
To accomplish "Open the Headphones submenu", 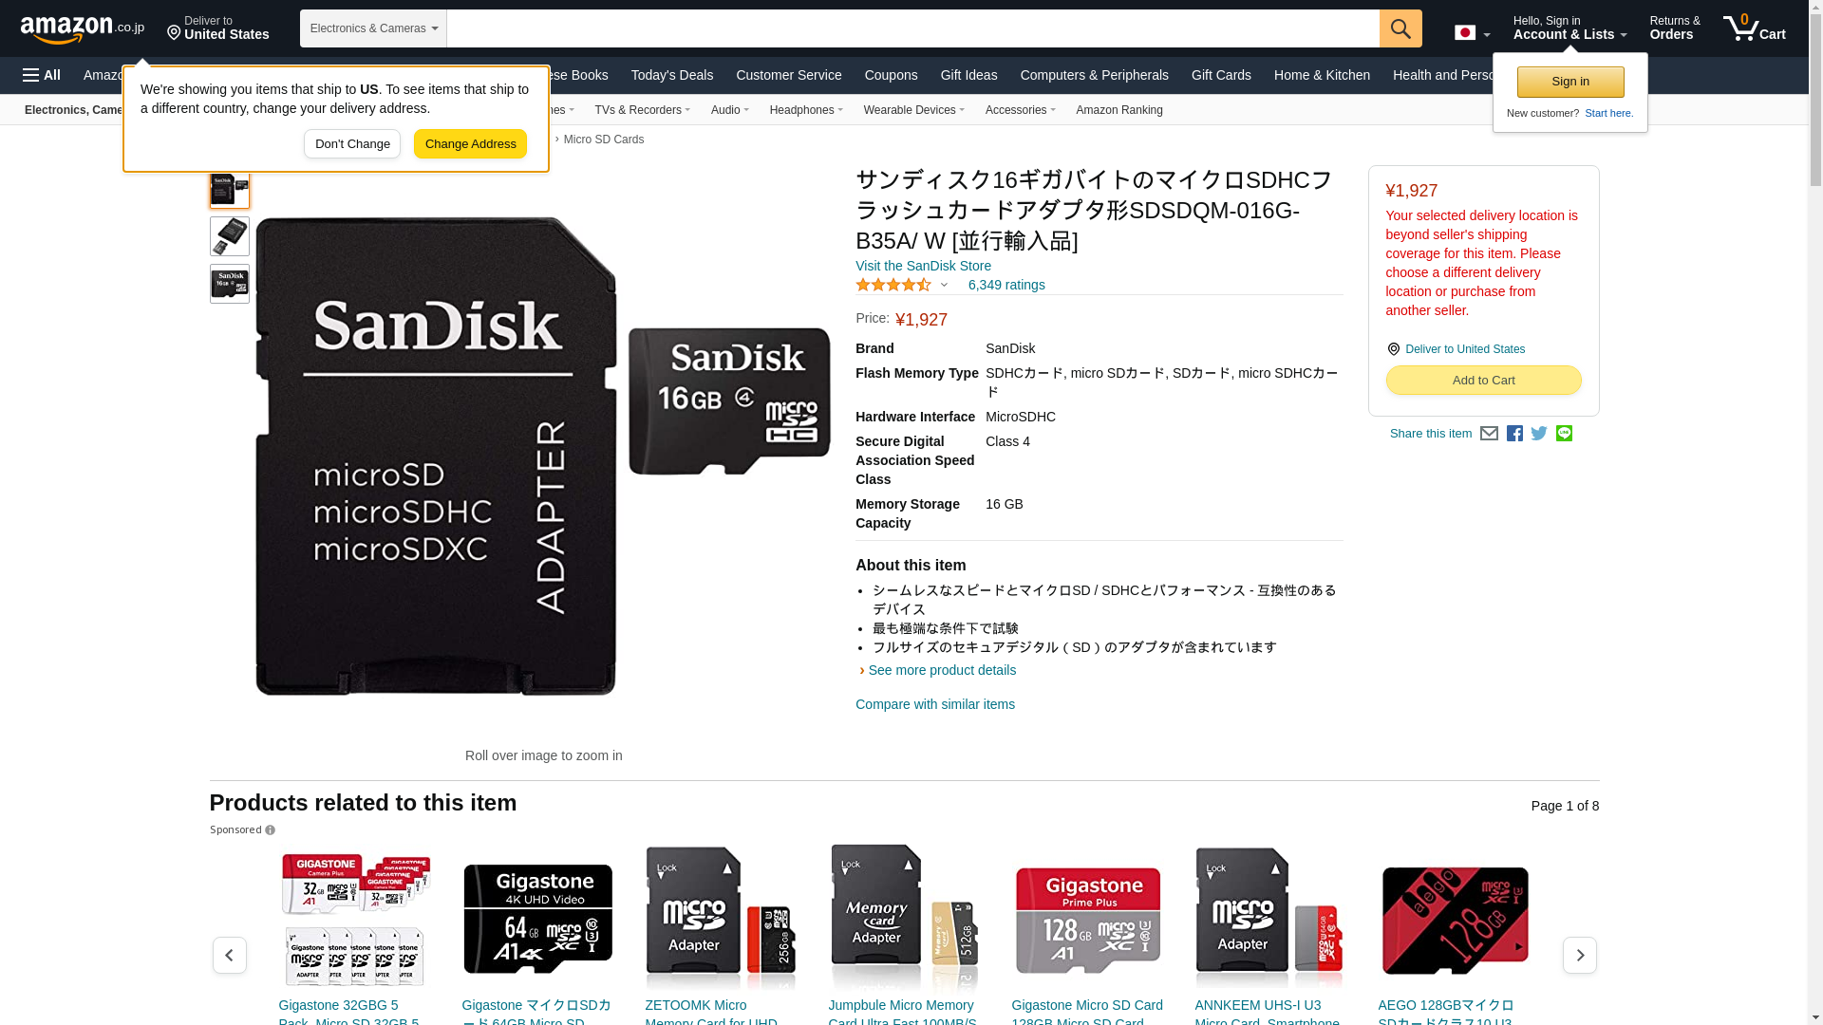I will pos(806,110).
